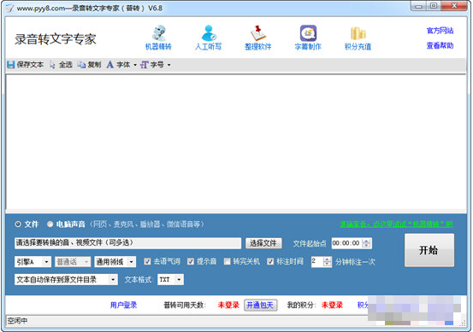Click the 全选 toolbar label
This screenshot has width=473, height=332.
[x=66, y=65]
